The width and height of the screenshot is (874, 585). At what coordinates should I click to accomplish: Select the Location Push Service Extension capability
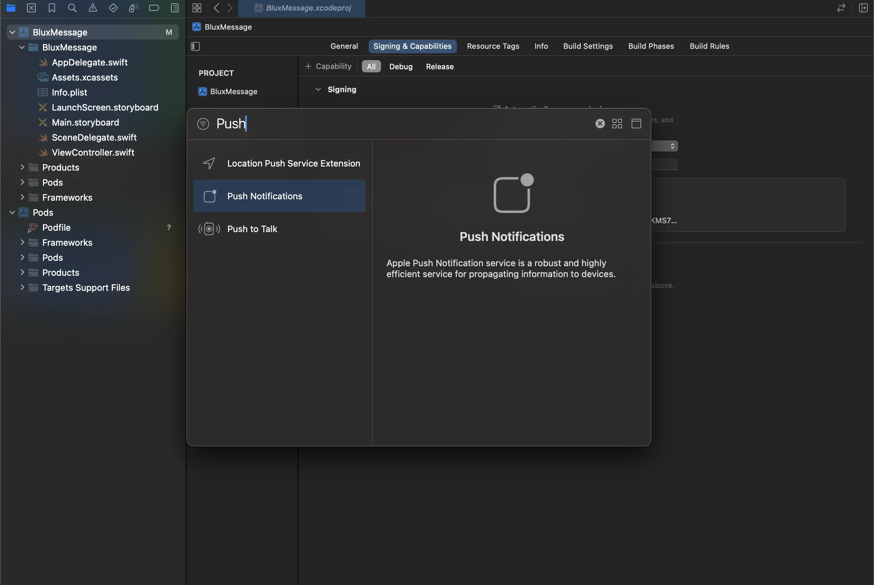tap(279, 163)
